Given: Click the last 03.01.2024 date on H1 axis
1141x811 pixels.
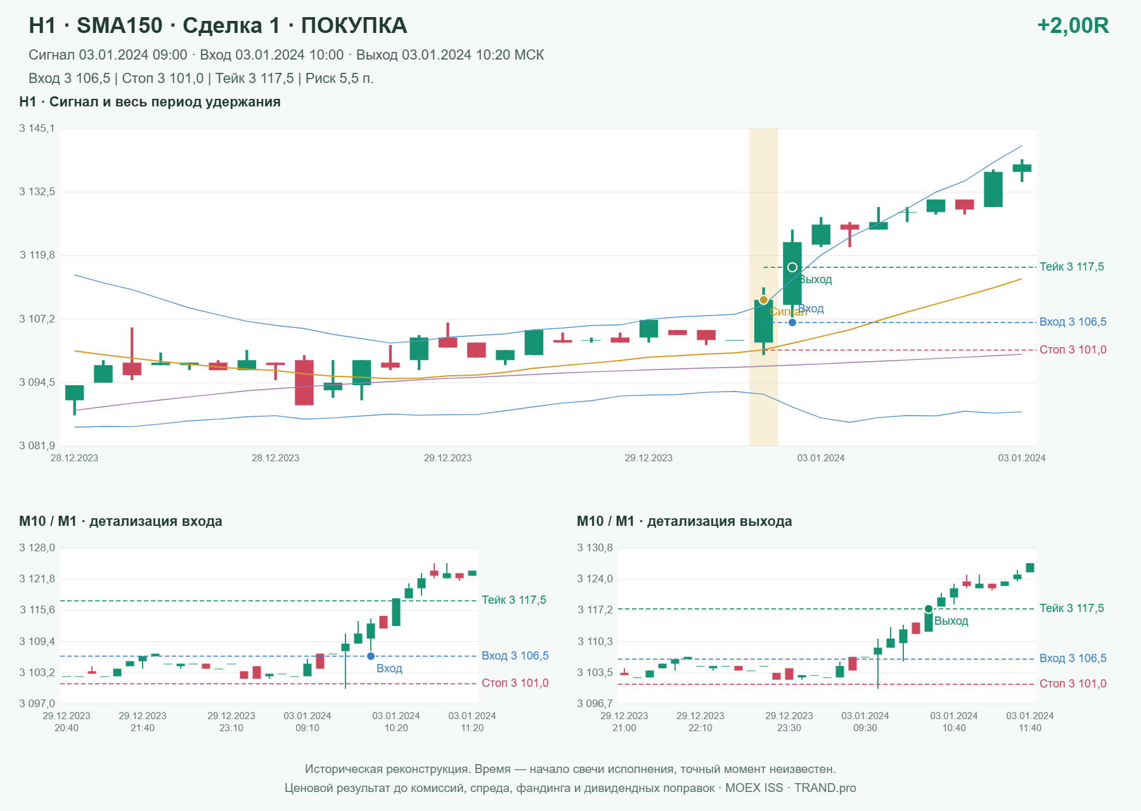Looking at the screenshot, I should (x=1022, y=458).
